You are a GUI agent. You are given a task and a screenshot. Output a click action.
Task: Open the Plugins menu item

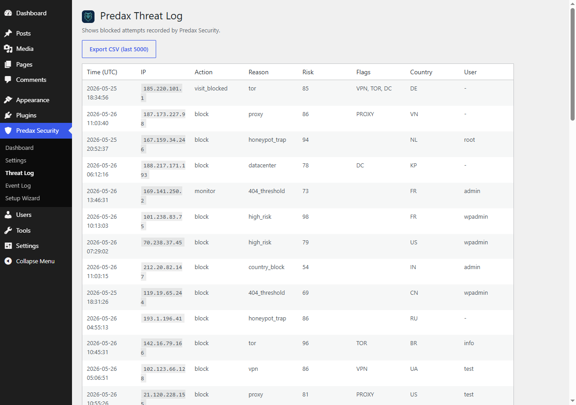coord(36,115)
